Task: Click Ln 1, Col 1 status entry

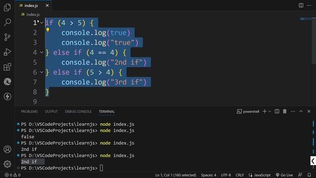Action: click(x=176, y=175)
